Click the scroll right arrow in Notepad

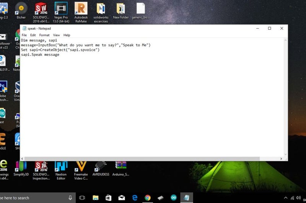(x=281, y=159)
